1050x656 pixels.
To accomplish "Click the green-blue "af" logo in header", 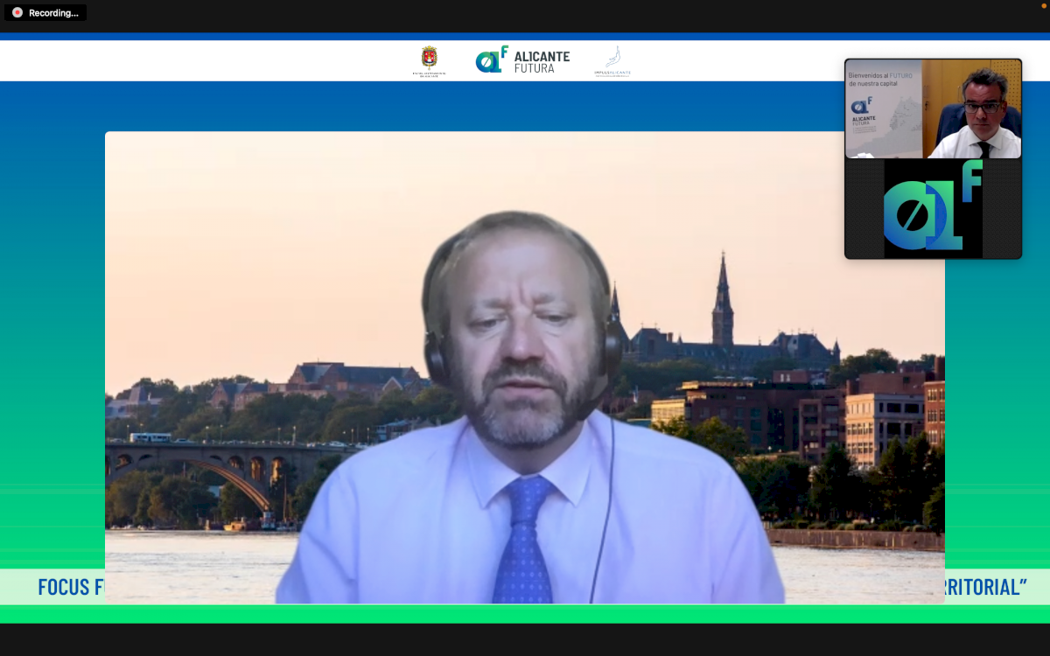I will coord(491,59).
